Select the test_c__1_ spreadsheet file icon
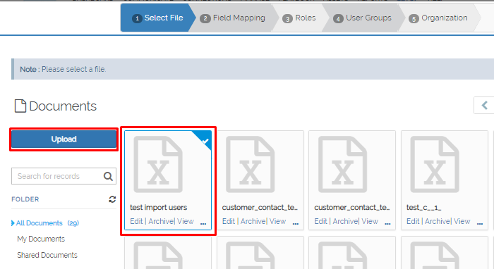Image resolution: width=494 pixels, height=269 pixels. click(435, 164)
